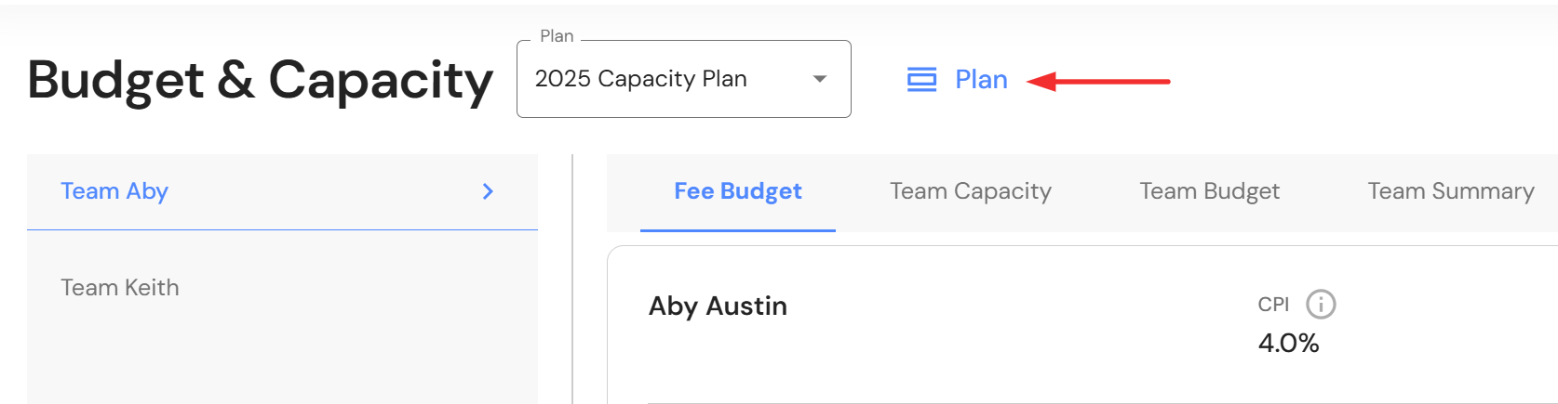This screenshot has height=404, width=1558.
Task: Click the blue Plan link text
Action: pyautogui.click(x=981, y=80)
